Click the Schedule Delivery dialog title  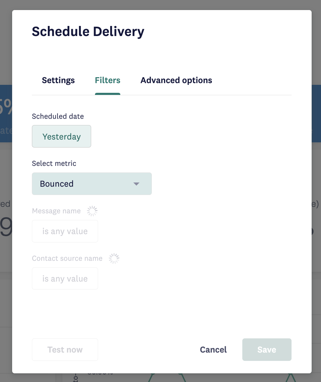(88, 32)
